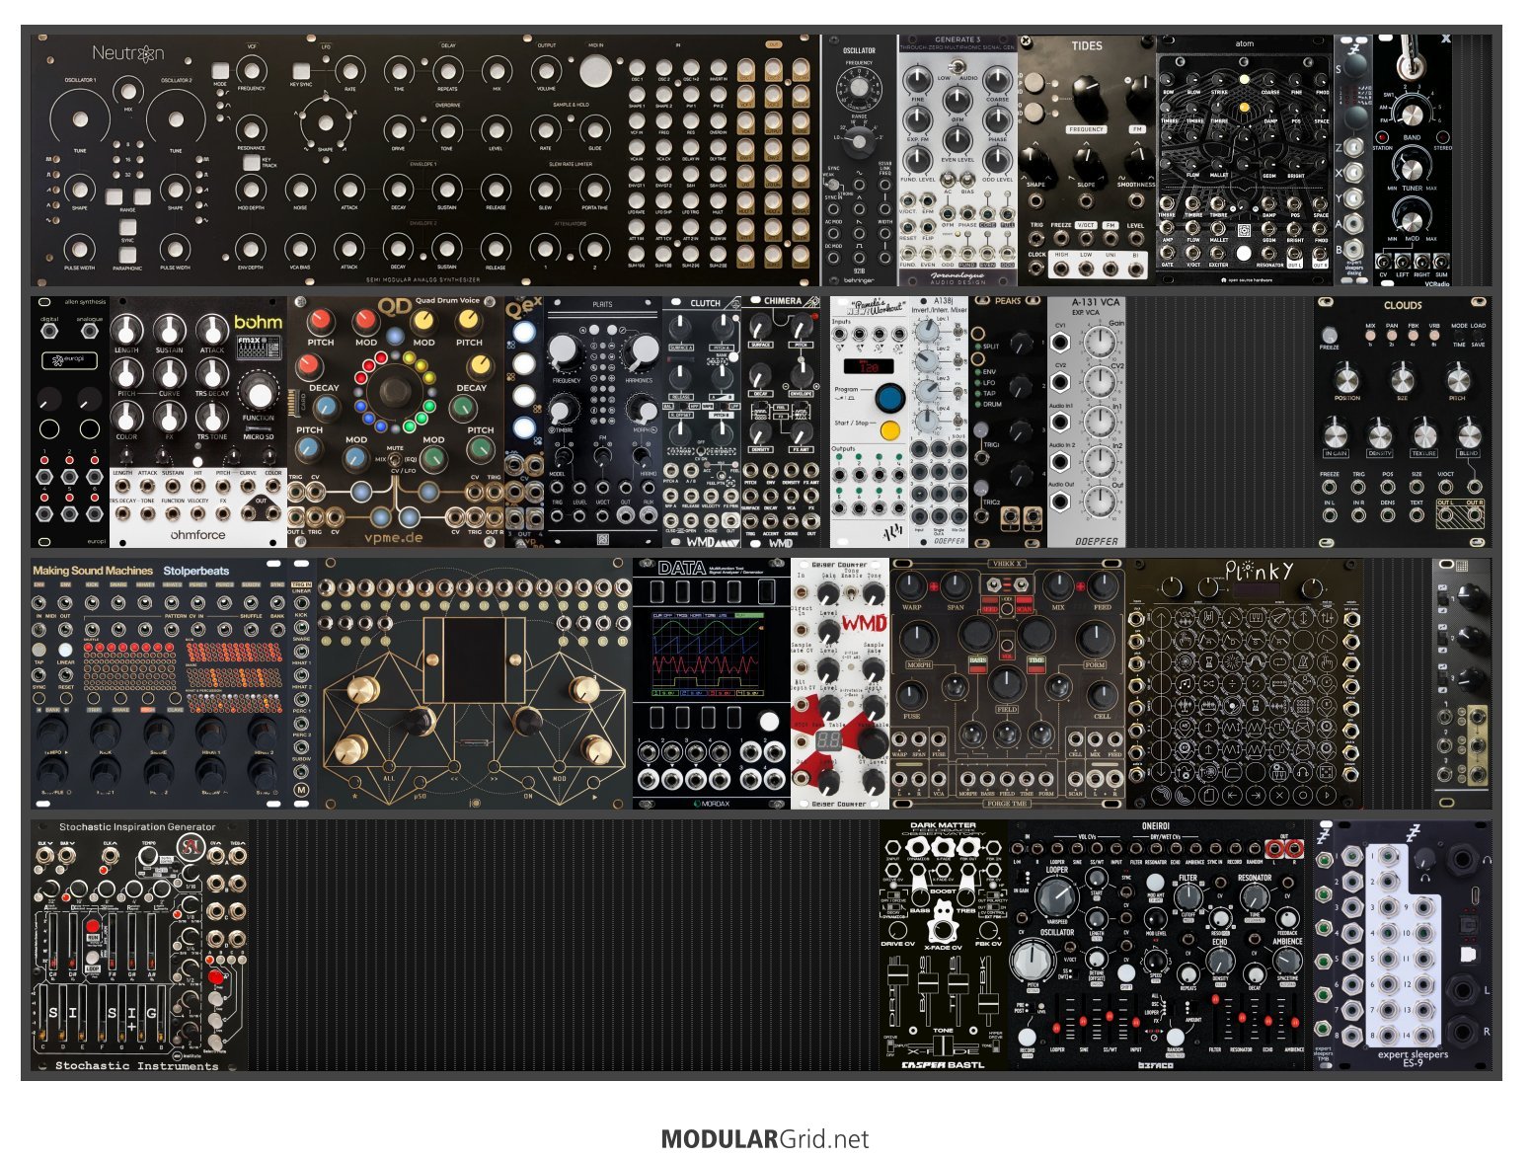
Task: Click the Neutron output VOLUME knob
Action: point(545,70)
